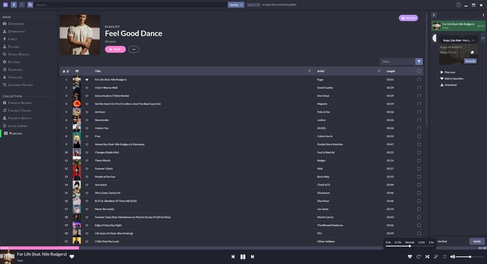Click the track seek progress bar
487x264 pixels.
tap(243, 248)
